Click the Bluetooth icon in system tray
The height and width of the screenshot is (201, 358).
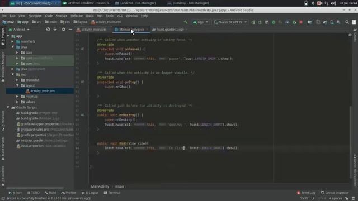click(x=313, y=3)
